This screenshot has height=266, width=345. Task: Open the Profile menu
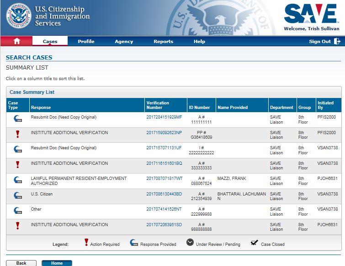[86, 41]
